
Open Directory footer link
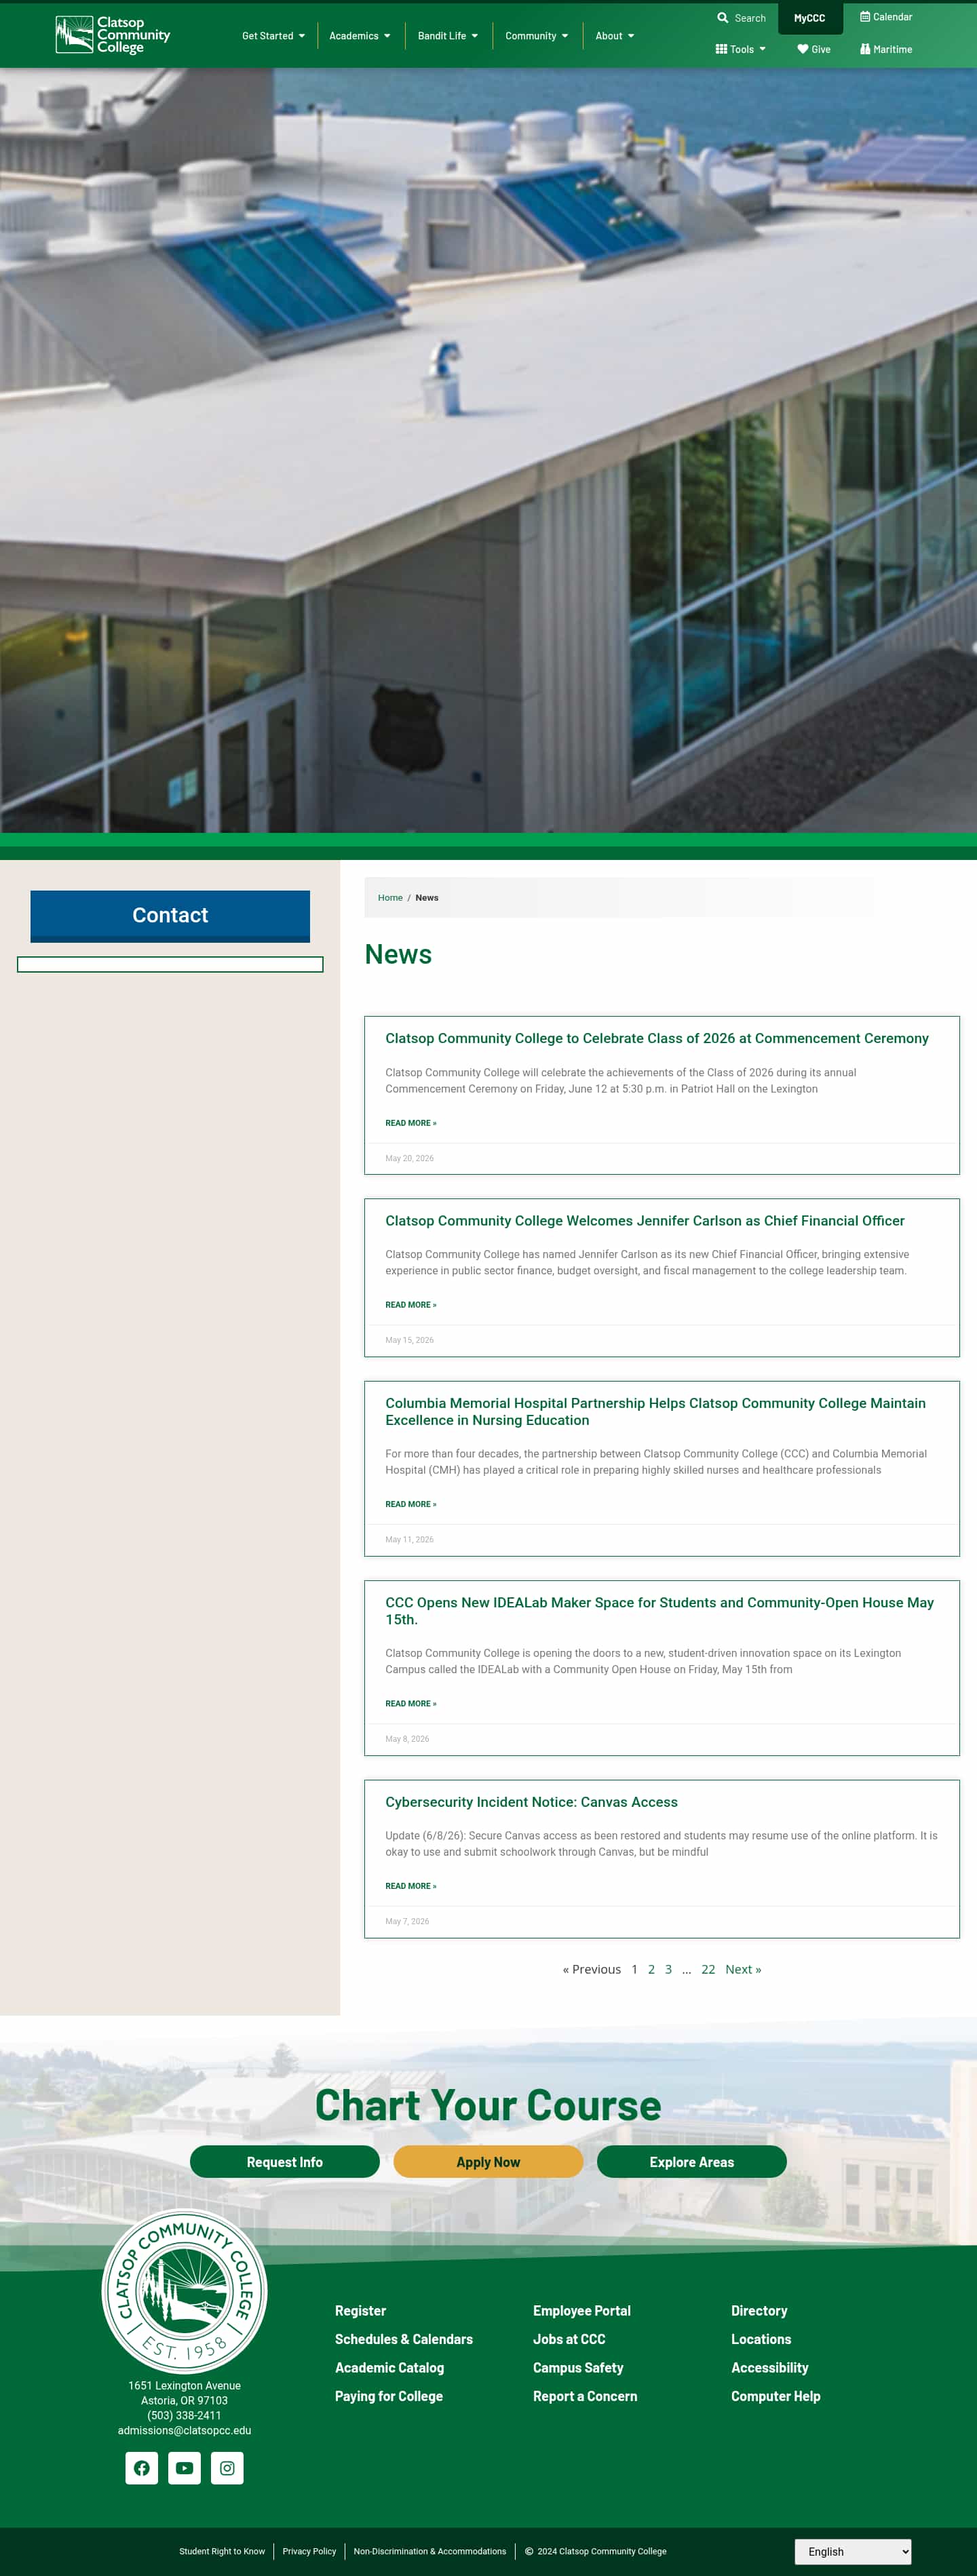point(759,2311)
